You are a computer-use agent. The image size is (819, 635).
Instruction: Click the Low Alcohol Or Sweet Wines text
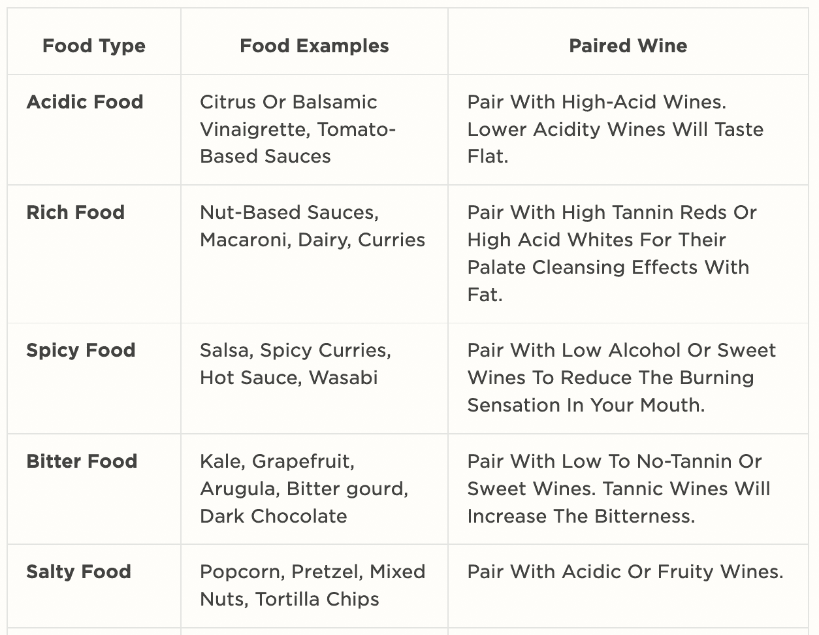(621, 378)
